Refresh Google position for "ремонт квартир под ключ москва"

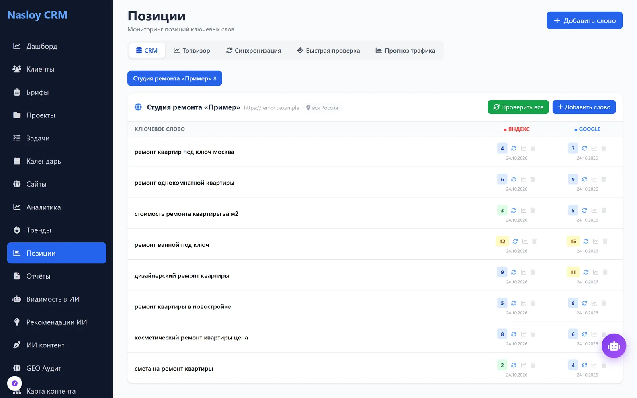coord(584,148)
